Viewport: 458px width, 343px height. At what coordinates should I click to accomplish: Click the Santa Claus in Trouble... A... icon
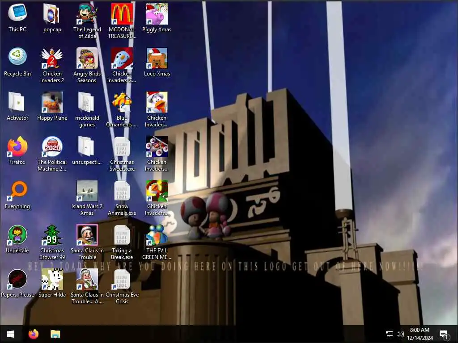(x=87, y=280)
